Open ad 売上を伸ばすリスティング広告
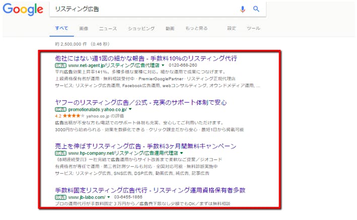Screen dimensions: 357x220 tap(146, 146)
